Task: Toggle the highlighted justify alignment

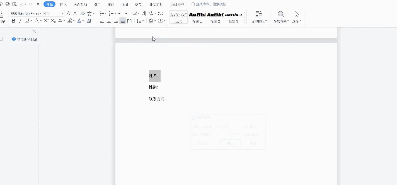Action: click(x=123, y=20)
